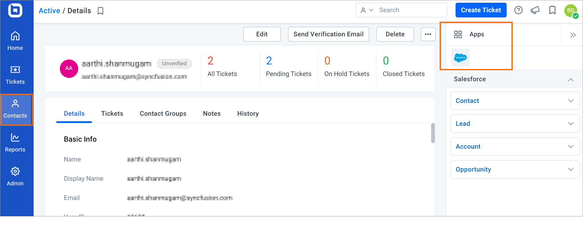The width and height of the screenshot is (583, 243).
Task: Open the Contact Groups tab
Action: tap(163, 114)
